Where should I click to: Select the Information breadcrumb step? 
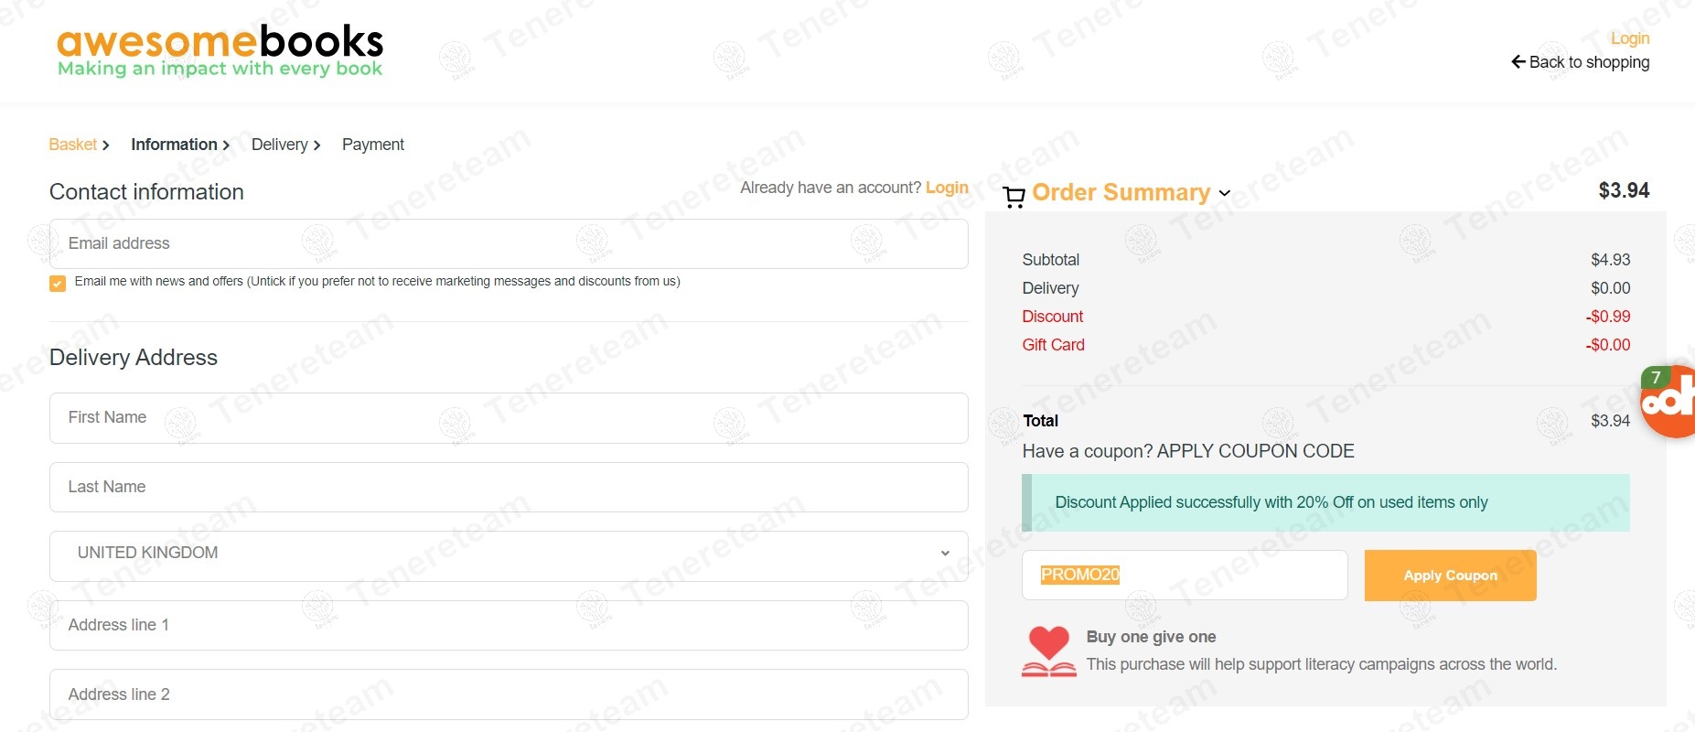click(x=174, y=145)
